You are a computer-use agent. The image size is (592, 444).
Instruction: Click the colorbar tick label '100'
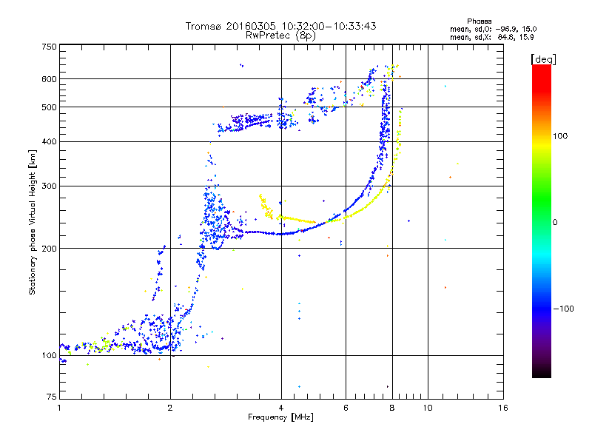pos(560,136)
